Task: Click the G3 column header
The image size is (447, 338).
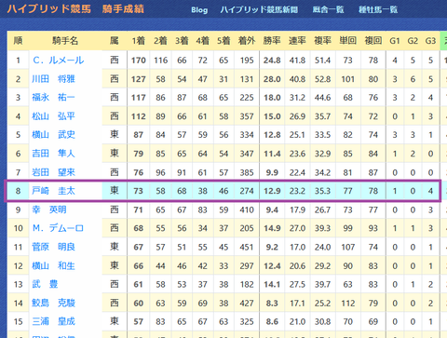Action: point(430,41)
